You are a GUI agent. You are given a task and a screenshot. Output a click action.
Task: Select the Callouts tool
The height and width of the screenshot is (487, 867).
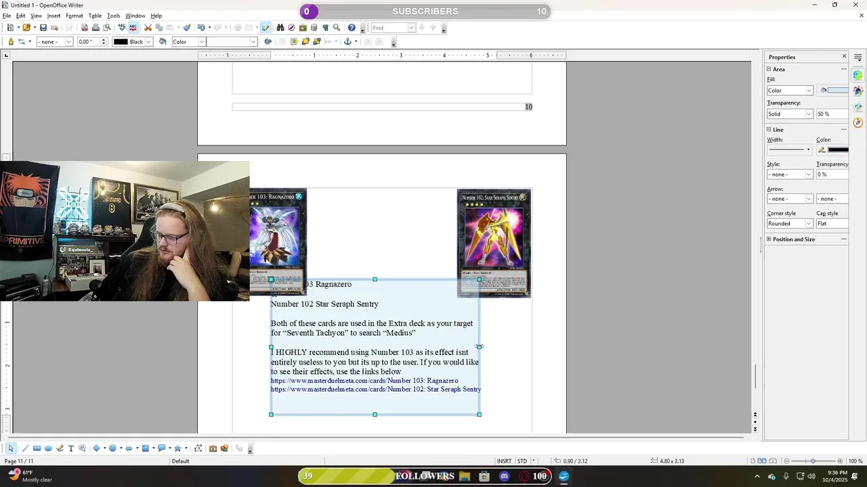point(82,448)
